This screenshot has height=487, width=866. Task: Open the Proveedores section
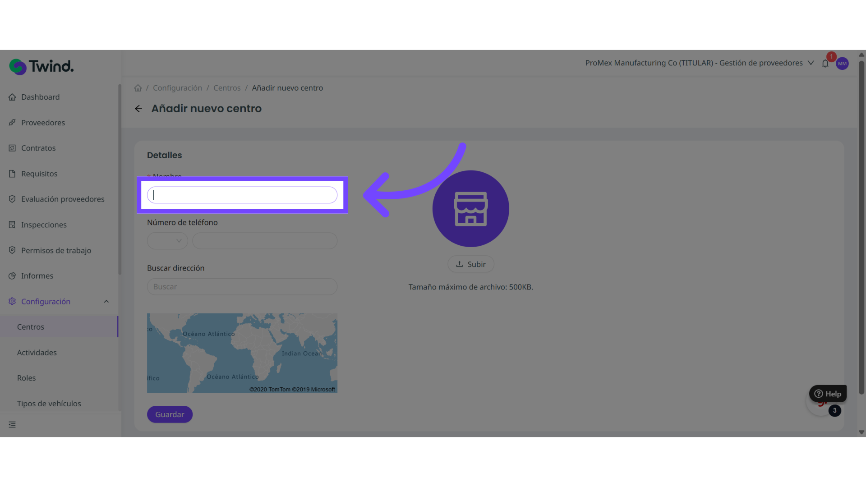[43, 123]
